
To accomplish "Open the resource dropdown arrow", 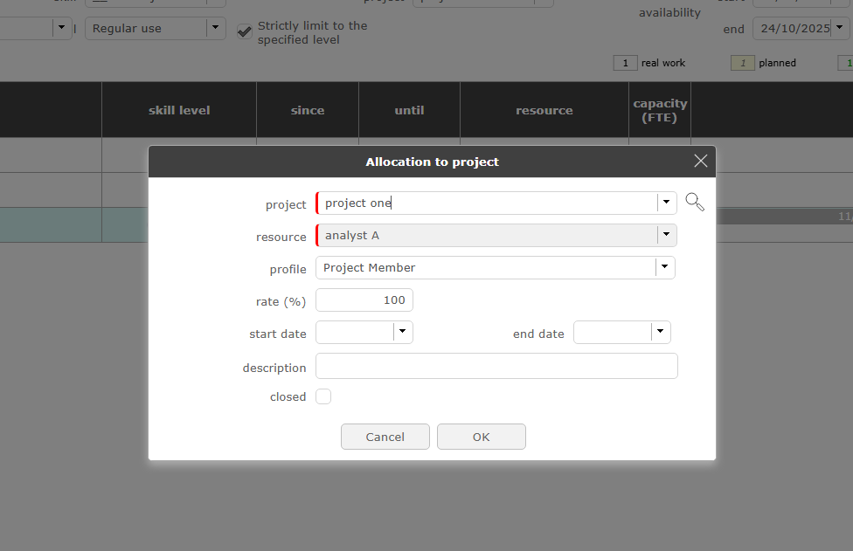I will point(667,235).
